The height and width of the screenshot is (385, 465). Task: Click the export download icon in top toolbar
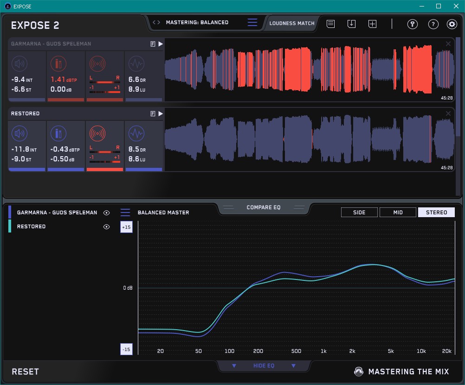pos(352,24)
